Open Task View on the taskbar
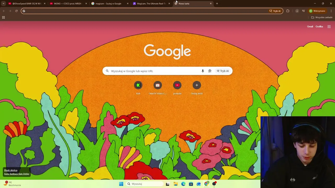 point(167,184)
